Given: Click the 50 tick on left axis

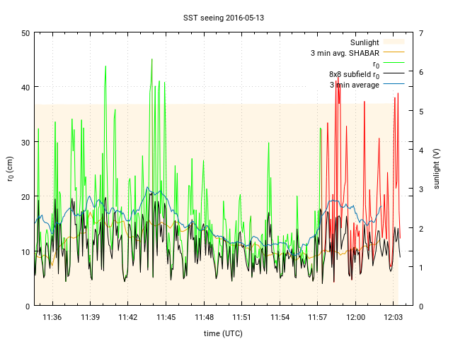Looking at the screenshot, I should 25,33.
